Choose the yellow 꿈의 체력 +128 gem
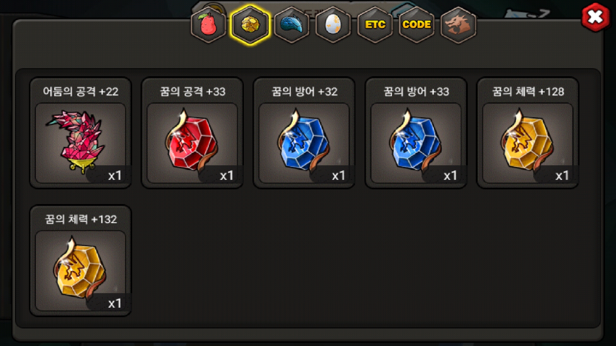The width and height of the screenshot is (616, 346). tap(528, 143)
